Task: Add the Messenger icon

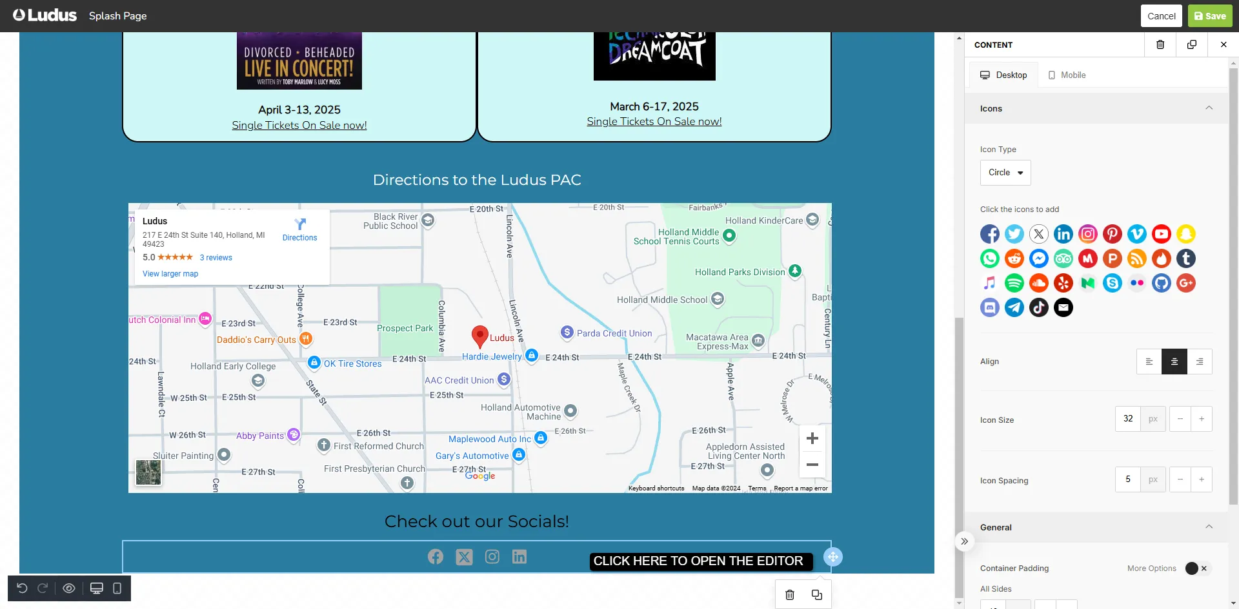Action: coord(1039,258)
